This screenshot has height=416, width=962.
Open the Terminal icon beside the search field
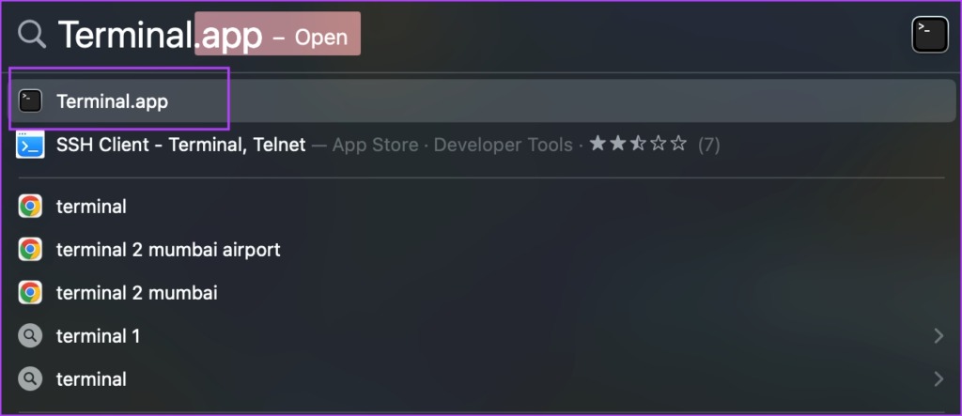929,35
